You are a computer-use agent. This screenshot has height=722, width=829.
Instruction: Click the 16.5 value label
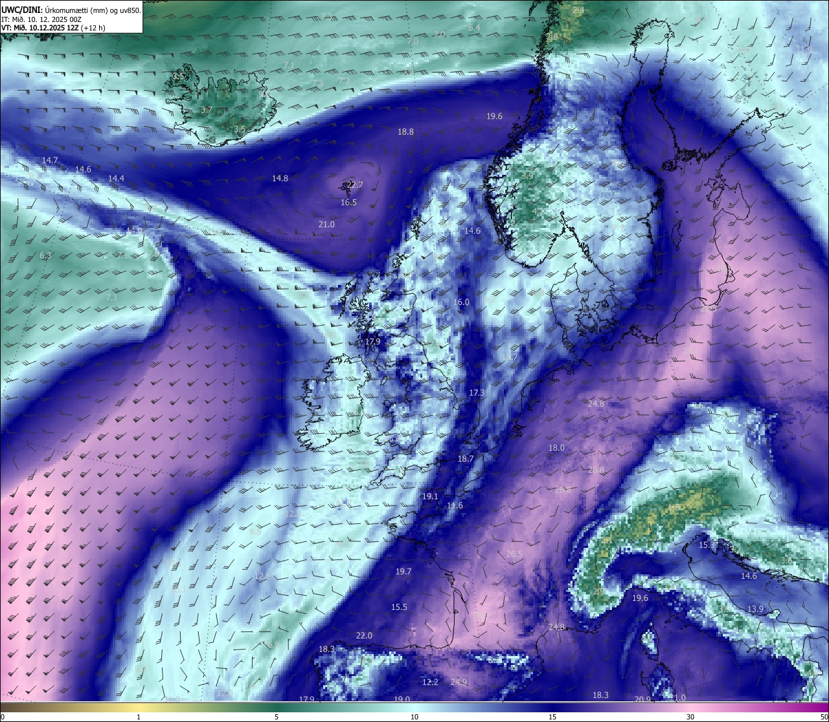(x=348, y=203)
